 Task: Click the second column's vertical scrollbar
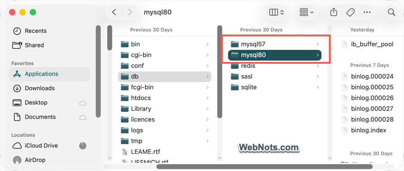(219, 71)
